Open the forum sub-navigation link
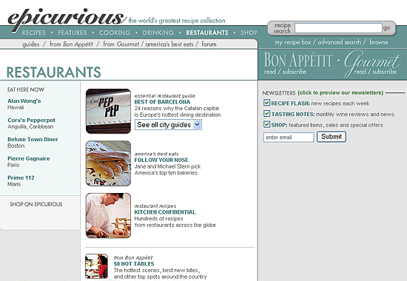 [x=209, y=44]
